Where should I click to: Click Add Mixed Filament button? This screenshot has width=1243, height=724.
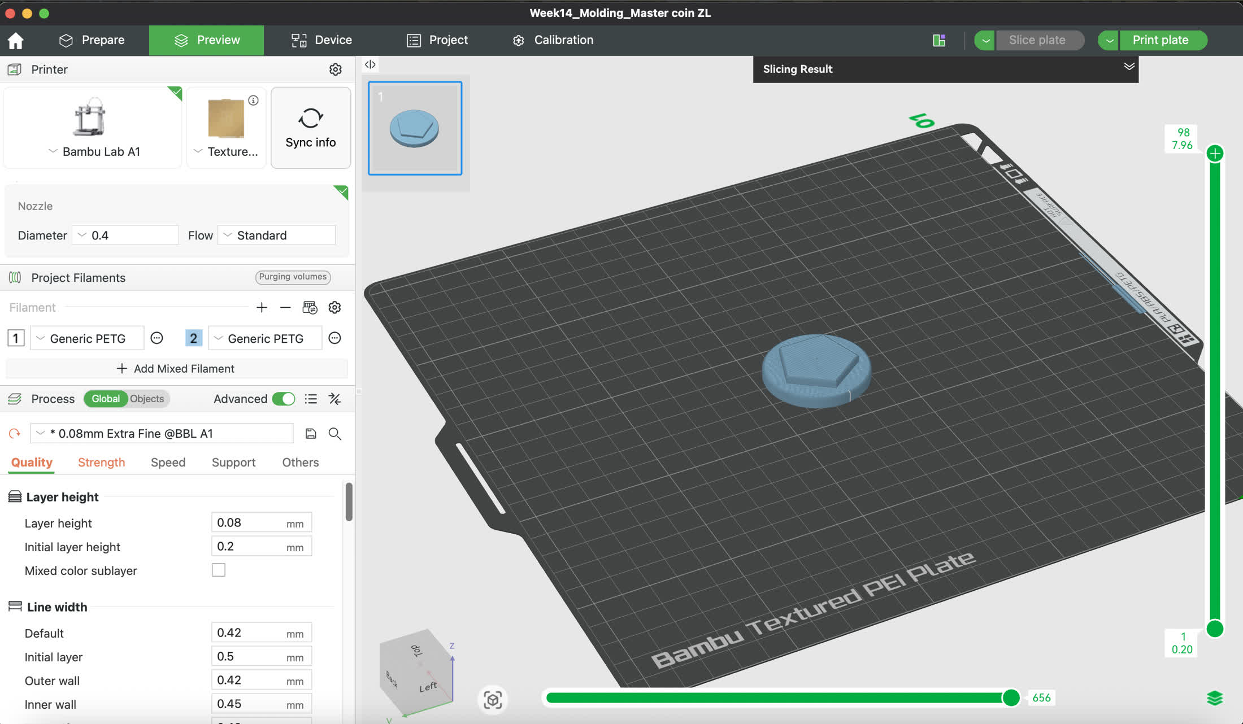point(176,369)
